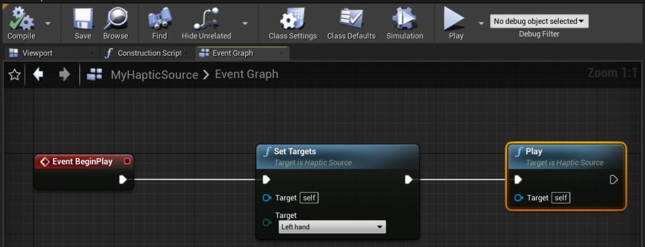The image size is (645, 247).
Task: Click MyHapticSource breadcrumb link
Action: point(154,74)
